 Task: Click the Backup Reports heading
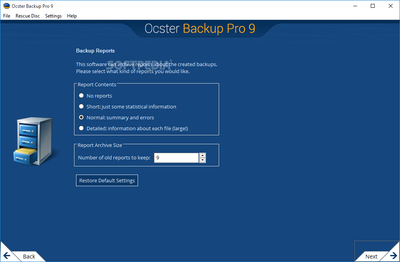96,51
